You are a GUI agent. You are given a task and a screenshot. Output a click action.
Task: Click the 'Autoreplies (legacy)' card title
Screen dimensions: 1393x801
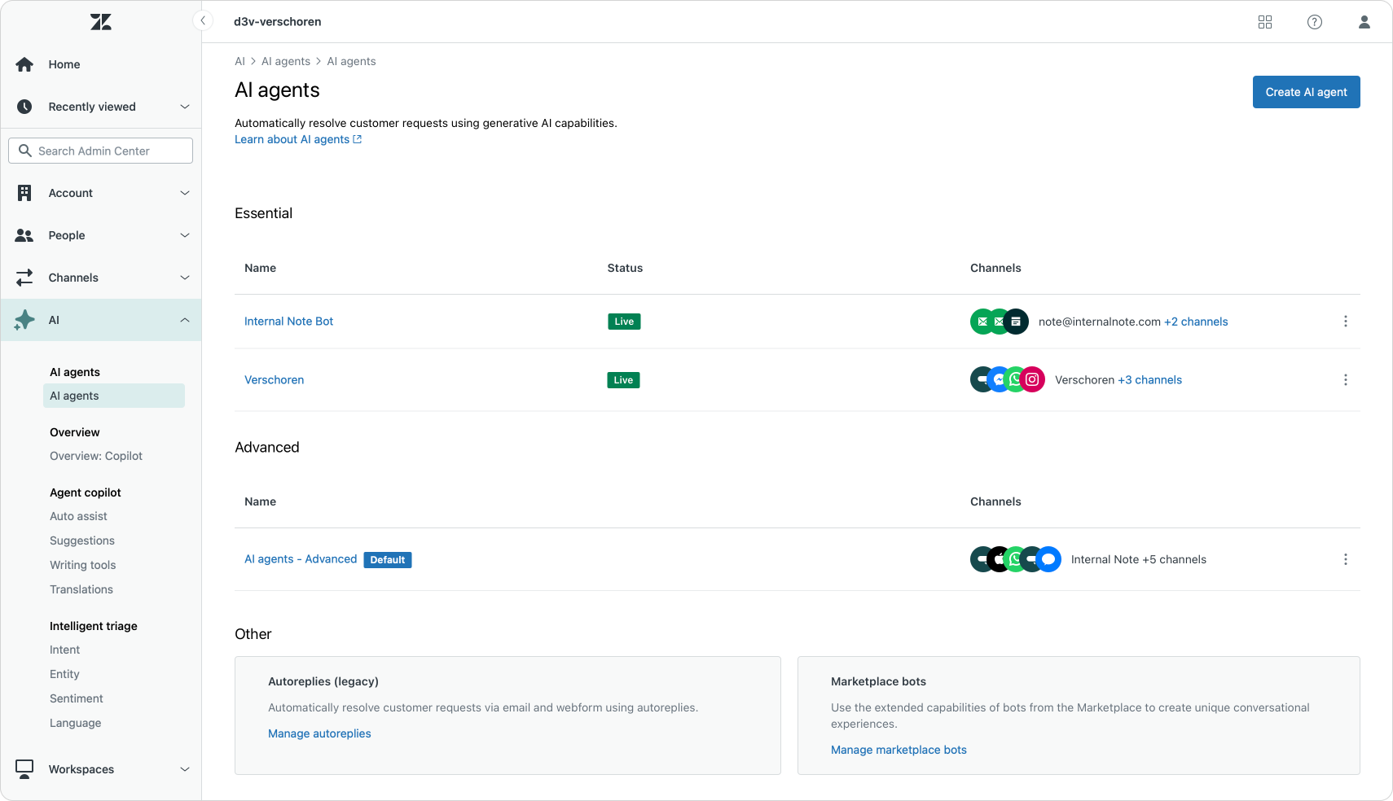323,681
